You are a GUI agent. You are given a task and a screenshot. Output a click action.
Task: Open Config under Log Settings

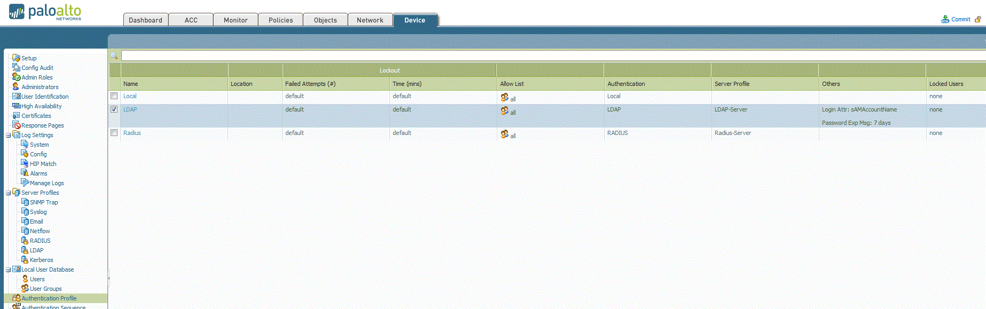coord(38,154)
